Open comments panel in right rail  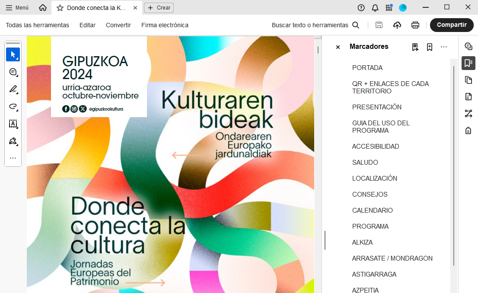(468, 46)
